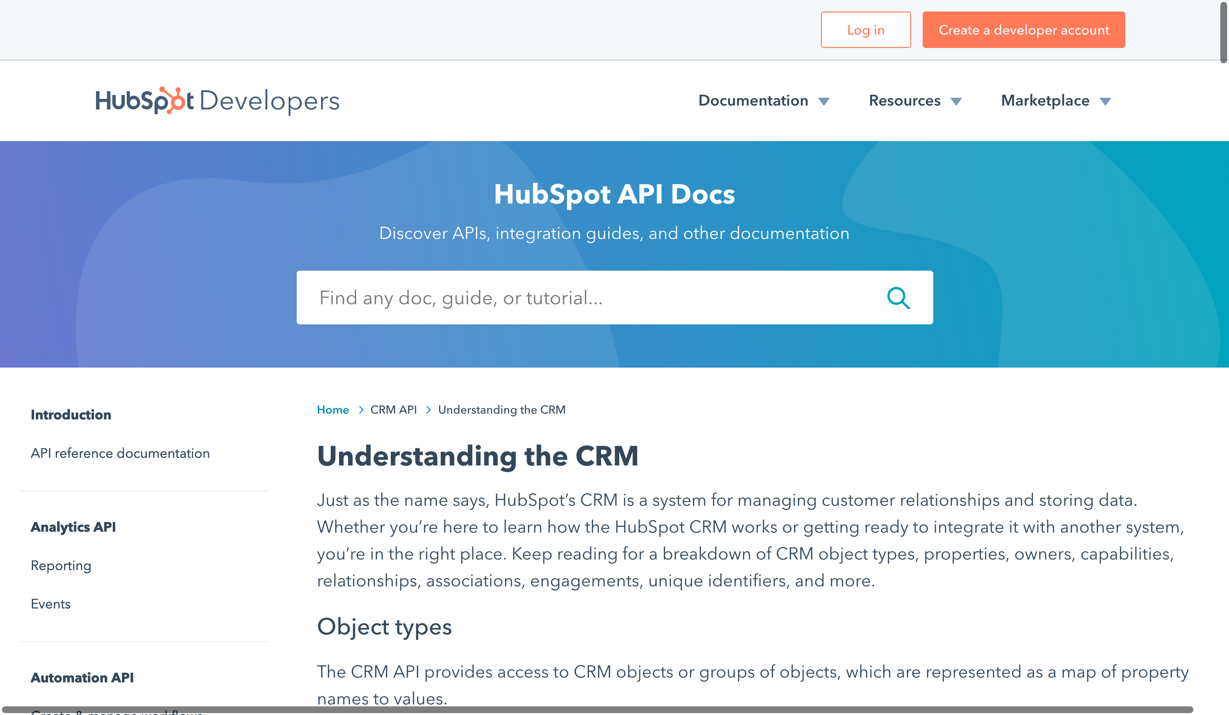Open the Marketplace dropdown arrow
1229x715 pixels.
pyautogui.click(x=1105, y=101)
